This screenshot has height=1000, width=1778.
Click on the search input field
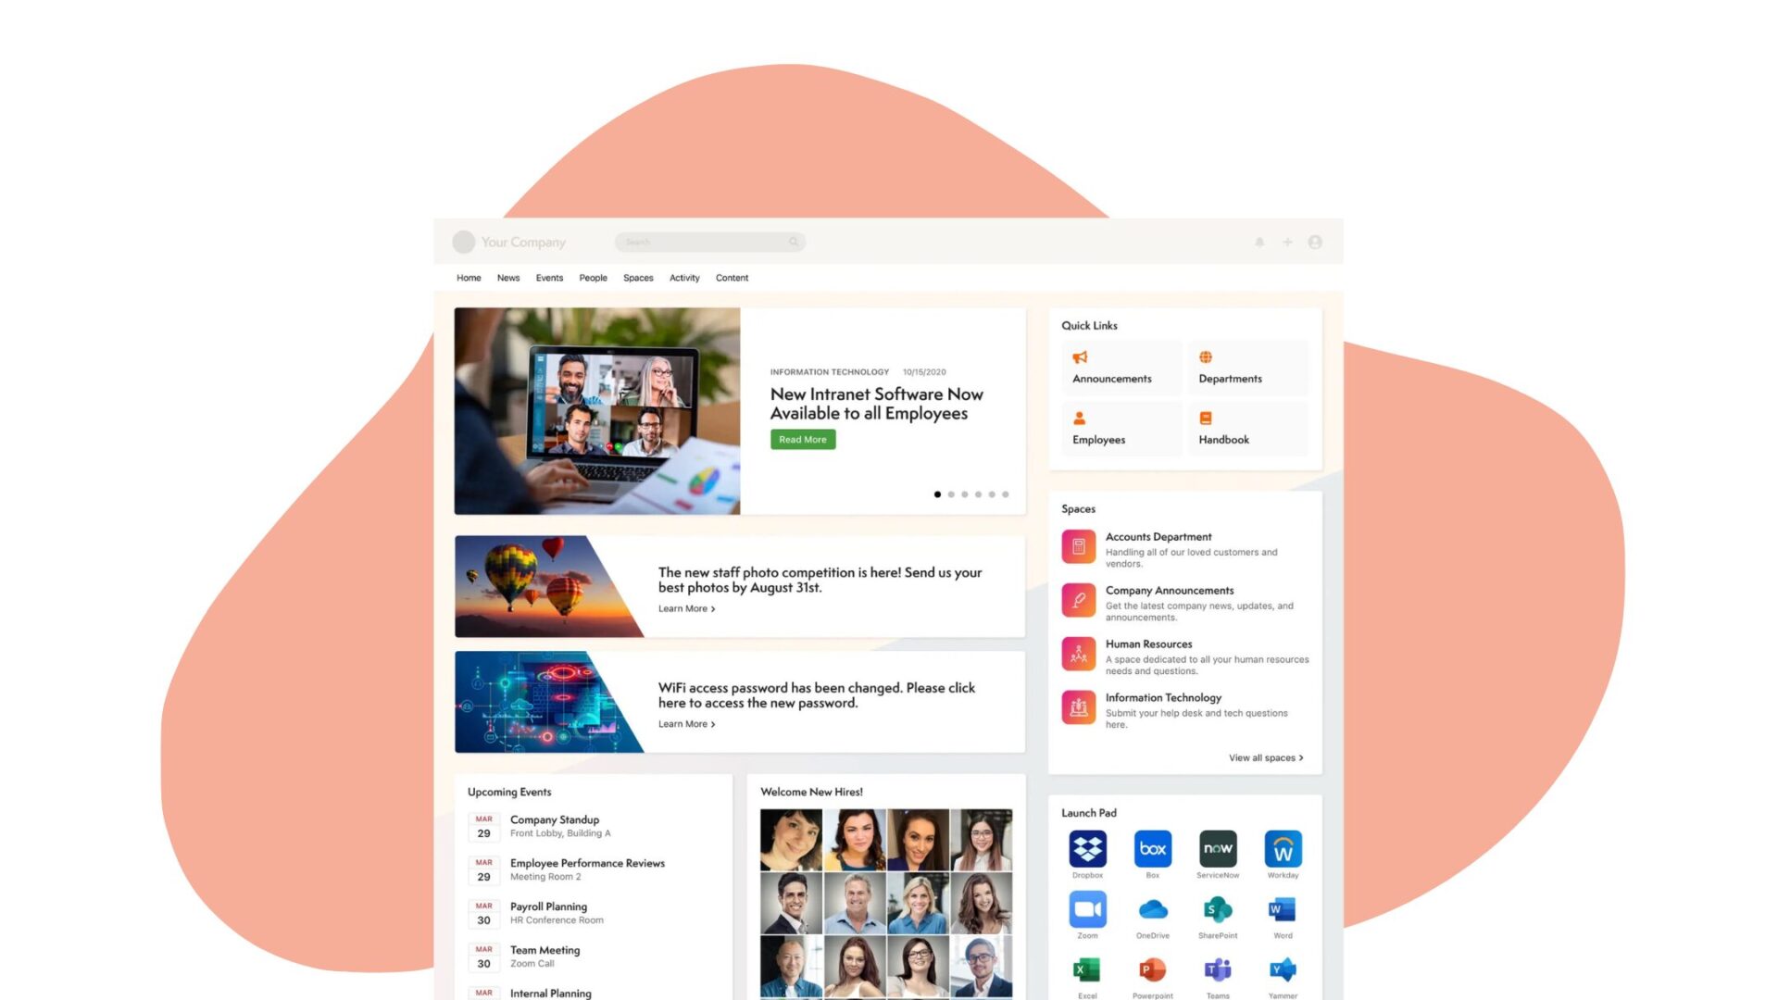tap(709, 242)
